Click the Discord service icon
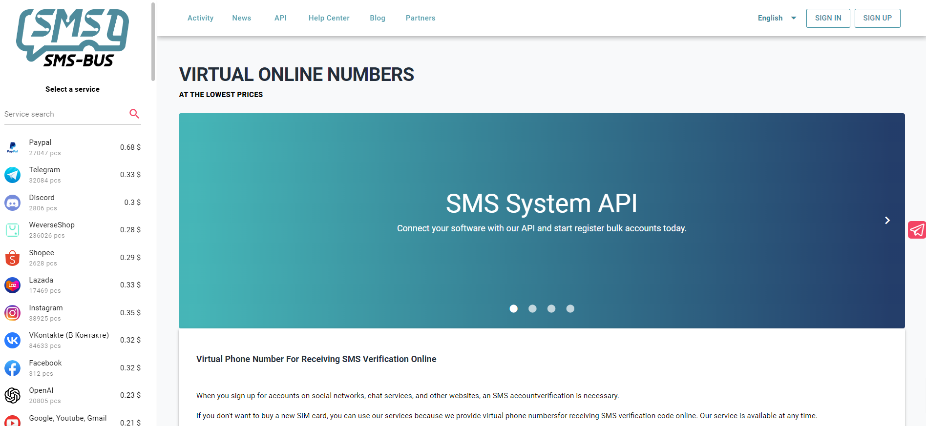Viewport: 926px width, 426px height. [x=12, y=203]
